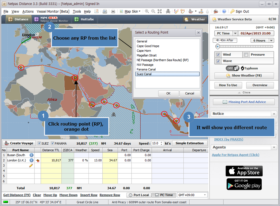Viewport: 280px width, 206px height.
Task: Toggle the PANAMA checkbox
Action: [x=53, y=143]
